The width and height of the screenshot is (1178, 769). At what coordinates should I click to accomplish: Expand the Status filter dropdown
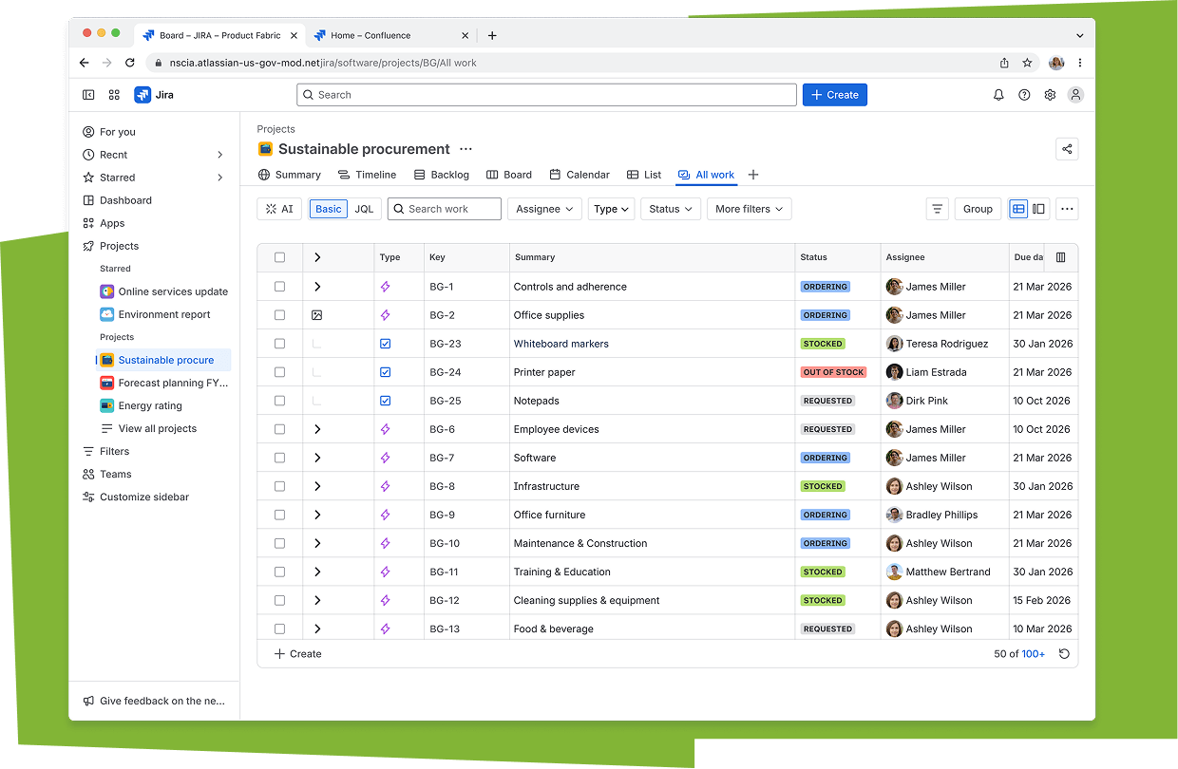point(671,209)
